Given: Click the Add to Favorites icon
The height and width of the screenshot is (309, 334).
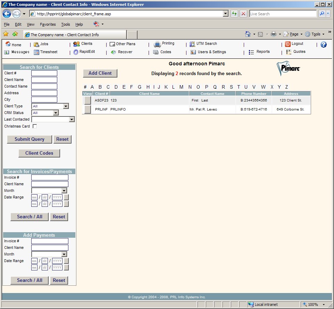Looking at the screenshot, I should point(15,34).
